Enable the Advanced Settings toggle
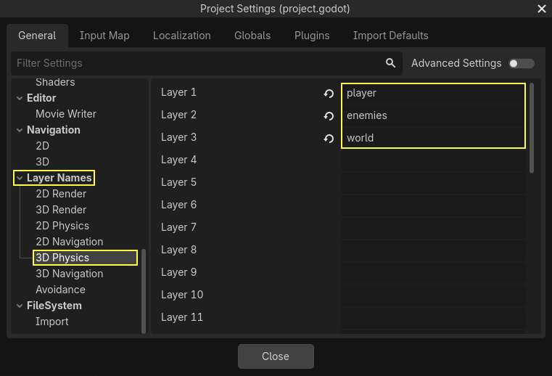 (x=522, y=63)
